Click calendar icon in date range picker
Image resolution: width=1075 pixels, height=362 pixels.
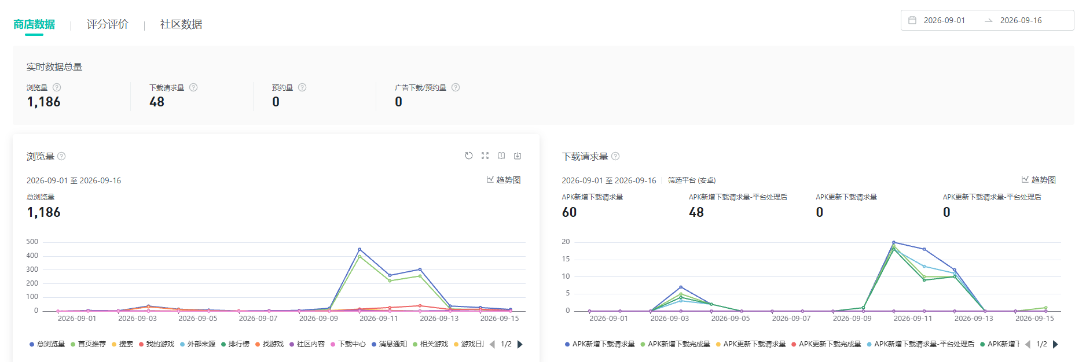tap(912, 20)
